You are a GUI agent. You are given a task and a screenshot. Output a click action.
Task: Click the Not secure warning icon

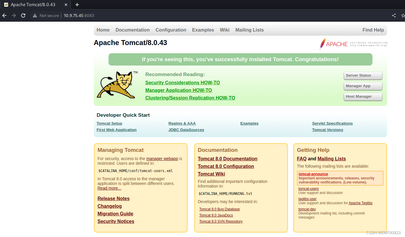[35, 16]
